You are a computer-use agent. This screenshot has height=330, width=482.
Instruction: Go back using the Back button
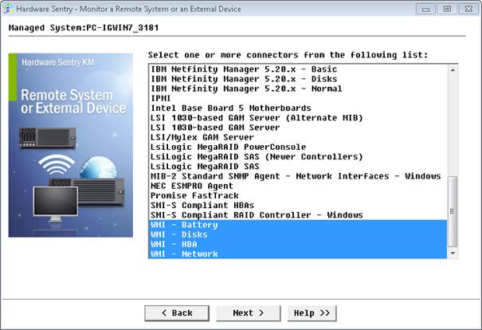pyautogui.click(x=177, y=312)
